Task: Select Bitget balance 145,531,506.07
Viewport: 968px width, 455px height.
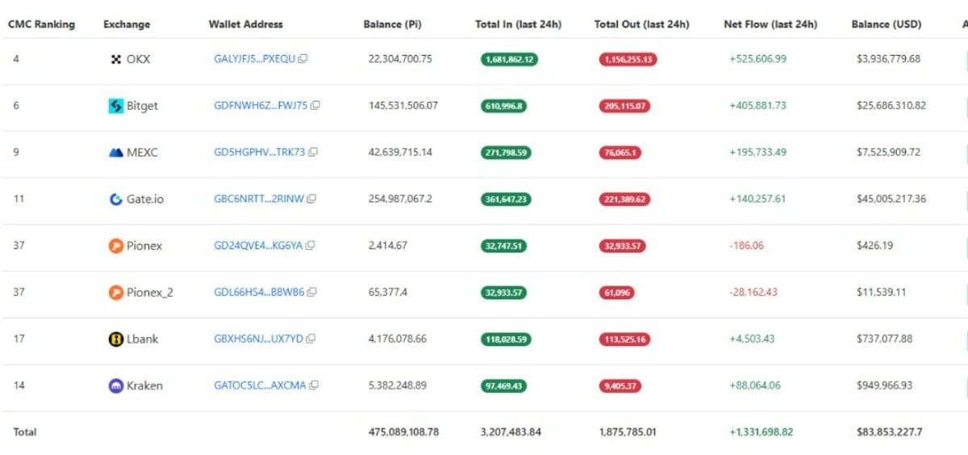Action: [x=403, y=106]
